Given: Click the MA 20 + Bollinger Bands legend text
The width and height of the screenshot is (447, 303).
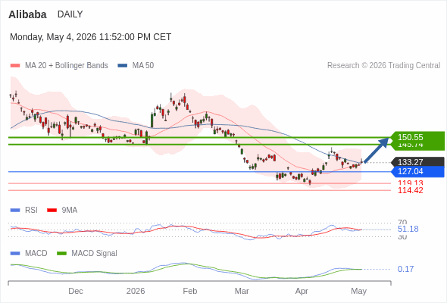Looking at the screenshot, I should (x=67, y=66).
